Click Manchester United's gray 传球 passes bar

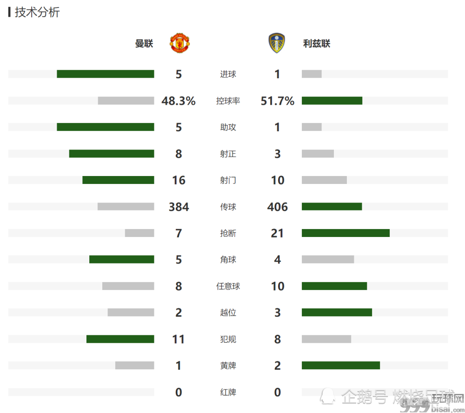pos(126,207)
